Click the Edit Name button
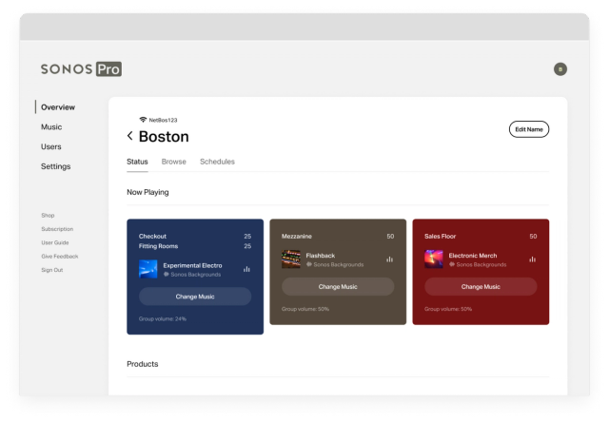609x422 pixels. point(529,129)
